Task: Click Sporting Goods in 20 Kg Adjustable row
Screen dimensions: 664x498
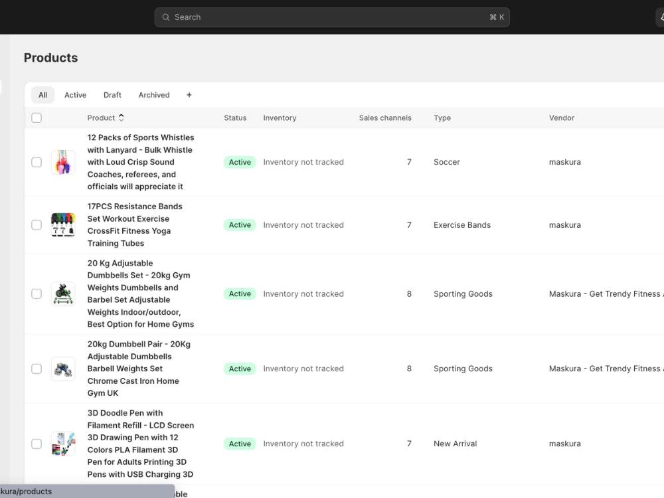Action: [463, 294]
